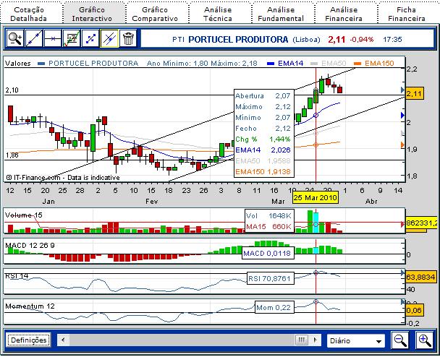Screen dimensions: 440x357
Task: Click scrollbar left arrow
Action: tap(63, 340)
